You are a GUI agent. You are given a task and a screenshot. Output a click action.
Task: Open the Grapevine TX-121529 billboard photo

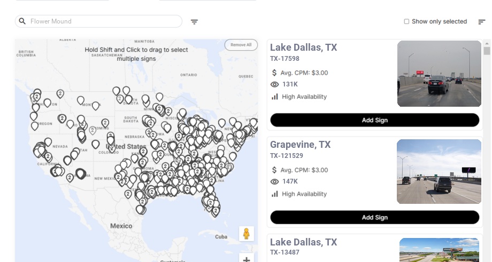click(439, 171)
